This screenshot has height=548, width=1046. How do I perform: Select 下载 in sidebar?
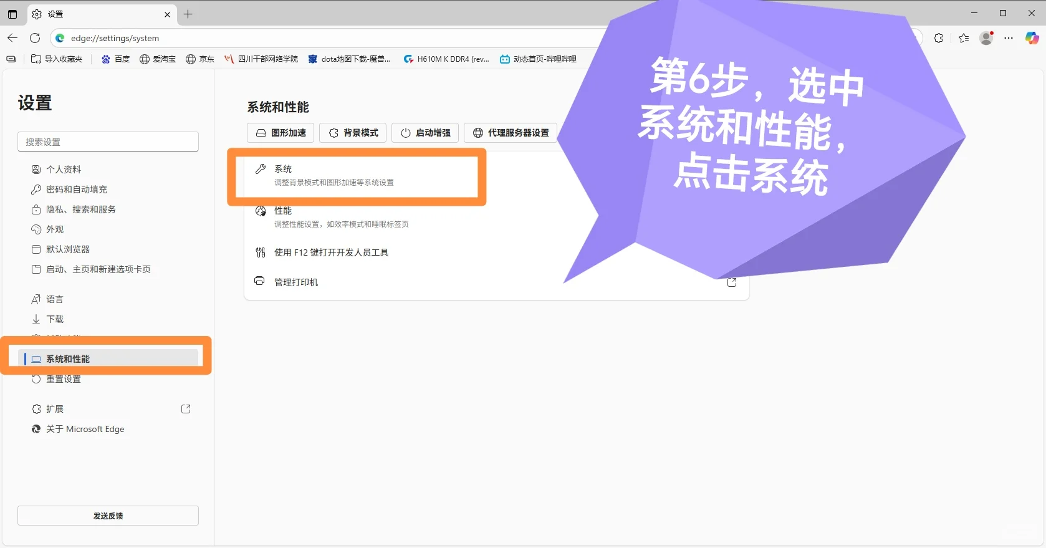click(x=108, y=319)
